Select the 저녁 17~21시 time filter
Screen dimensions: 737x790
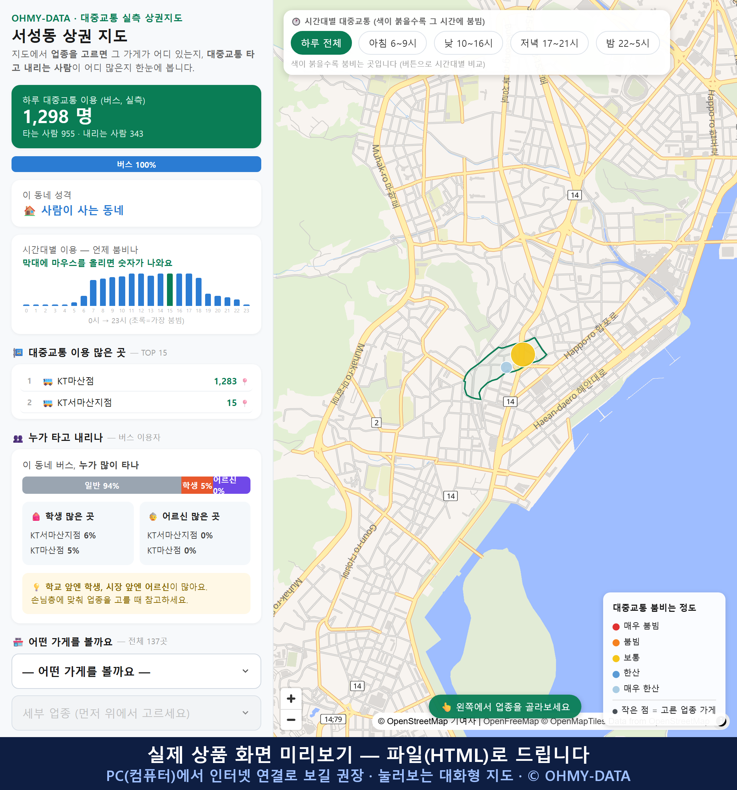(x=549, y=43)
